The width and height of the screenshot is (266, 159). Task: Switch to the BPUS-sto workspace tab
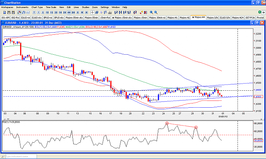tap(59, 17)
